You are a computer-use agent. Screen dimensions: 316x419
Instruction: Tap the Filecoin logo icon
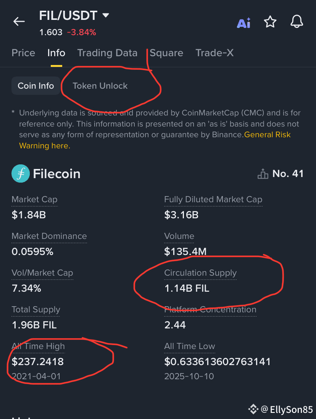(21, 174)
